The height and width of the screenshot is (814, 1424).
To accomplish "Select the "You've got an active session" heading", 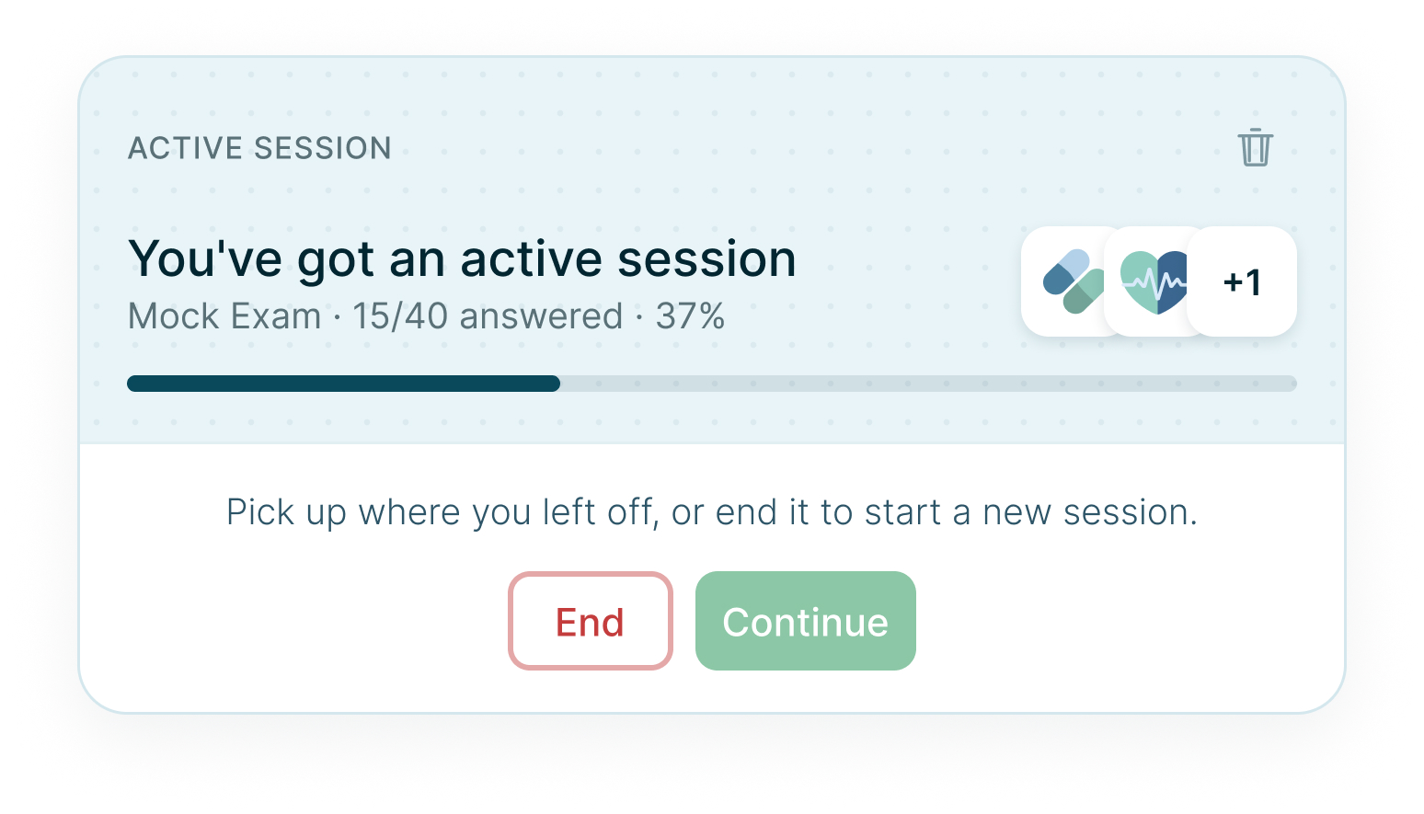I will [x=462, y=258].
